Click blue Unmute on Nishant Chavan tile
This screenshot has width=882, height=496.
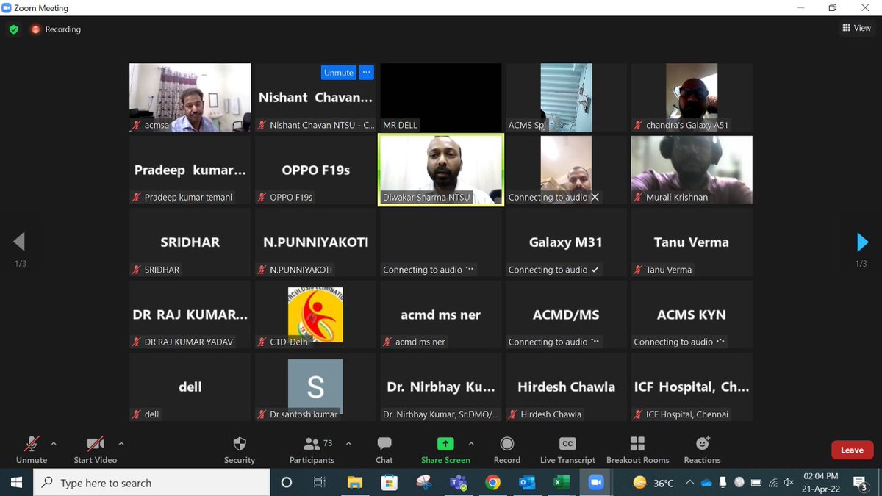(x=339, y=72)
